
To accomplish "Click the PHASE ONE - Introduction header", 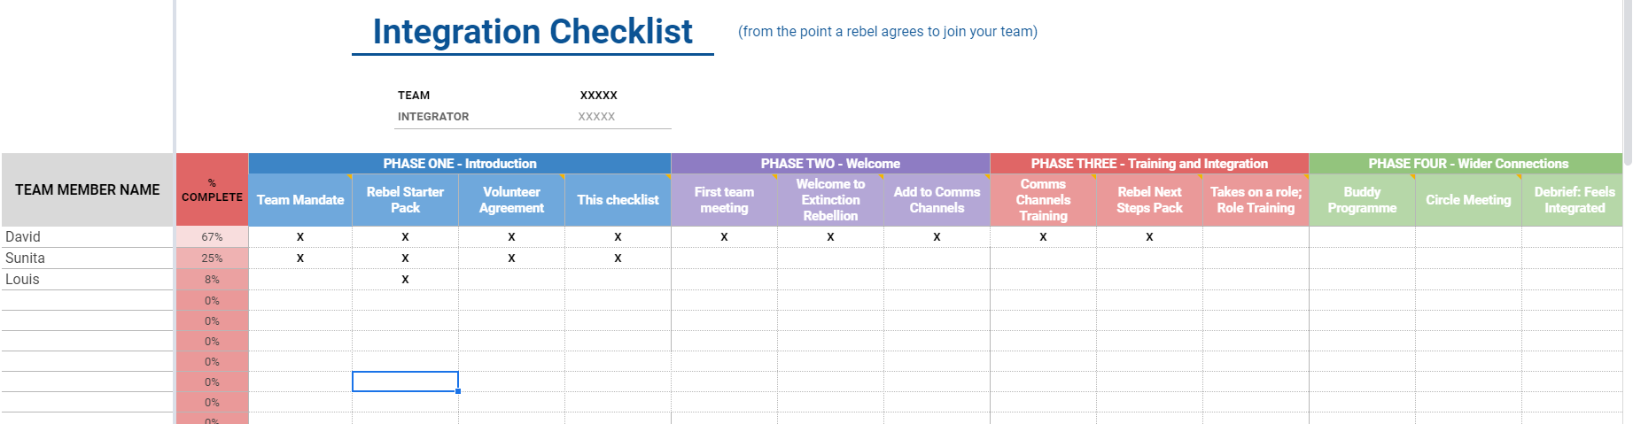I will pyautogui.click(x=460, y=164).
